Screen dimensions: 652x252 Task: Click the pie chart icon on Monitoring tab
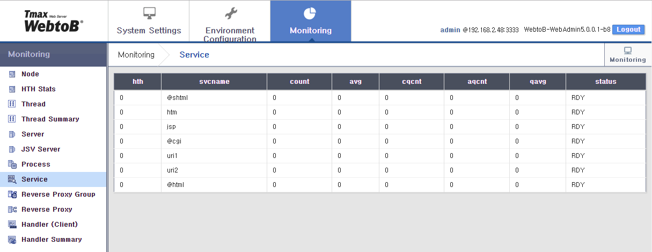(310, 13)
